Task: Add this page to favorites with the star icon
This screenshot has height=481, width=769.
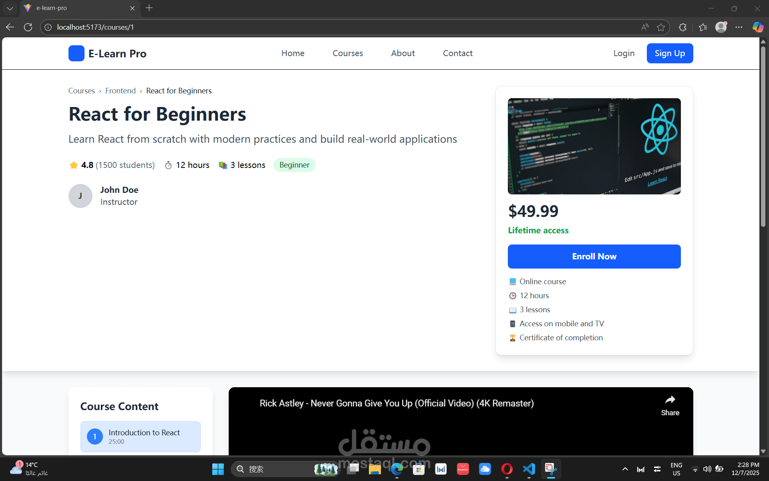Action: [661, 27]
